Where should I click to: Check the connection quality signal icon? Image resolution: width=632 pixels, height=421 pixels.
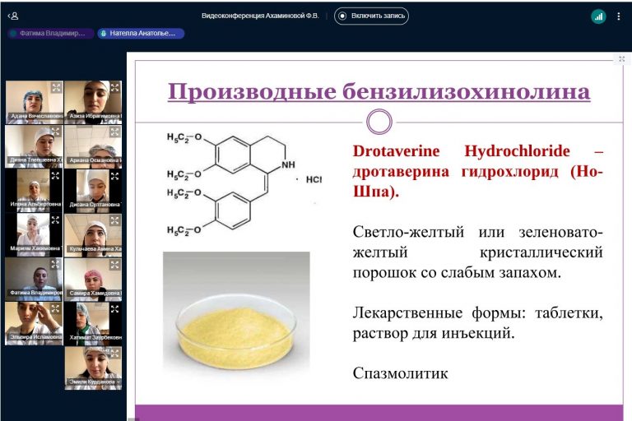pos(598,16)
